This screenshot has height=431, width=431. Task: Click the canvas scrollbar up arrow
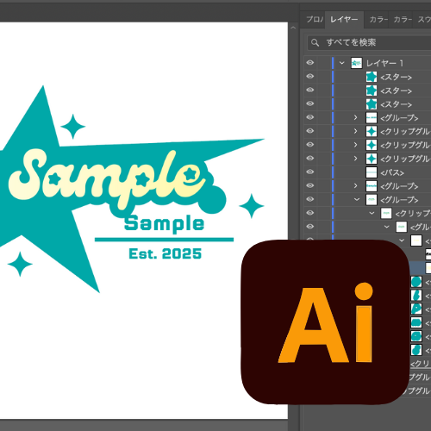[x=293, y=28]
